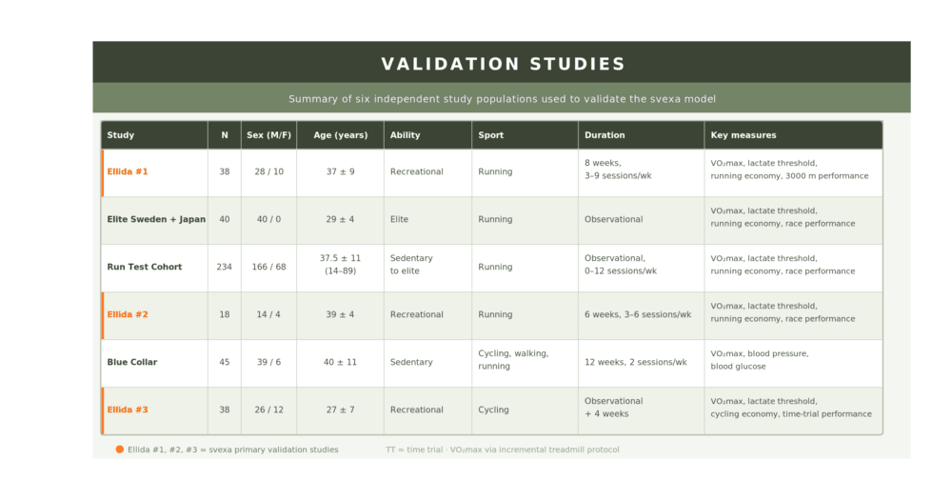Click the age value 37.5 ± 11 (14–89)
The width and height of the screenshot is (952, 500).
(341, 264)
